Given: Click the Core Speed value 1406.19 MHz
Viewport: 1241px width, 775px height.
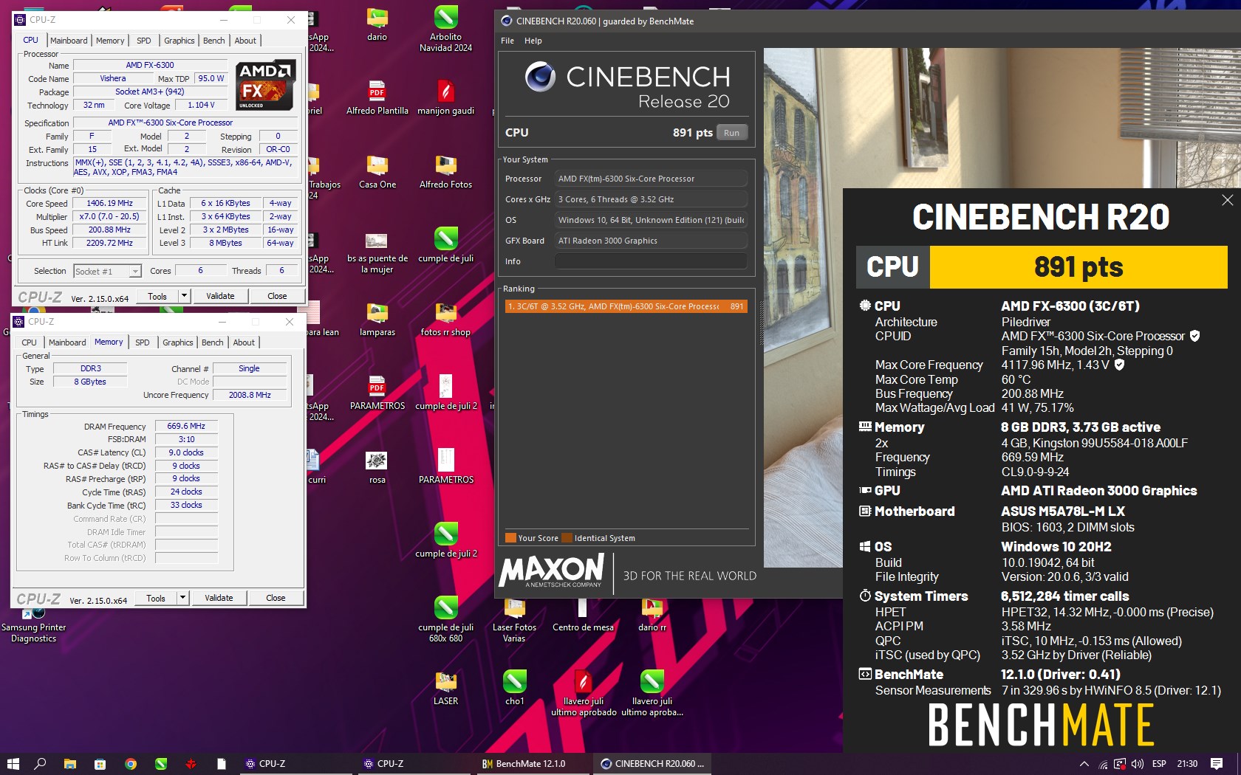Looking at the screenshot, I should pyautogui.click(x=110, y=204).
